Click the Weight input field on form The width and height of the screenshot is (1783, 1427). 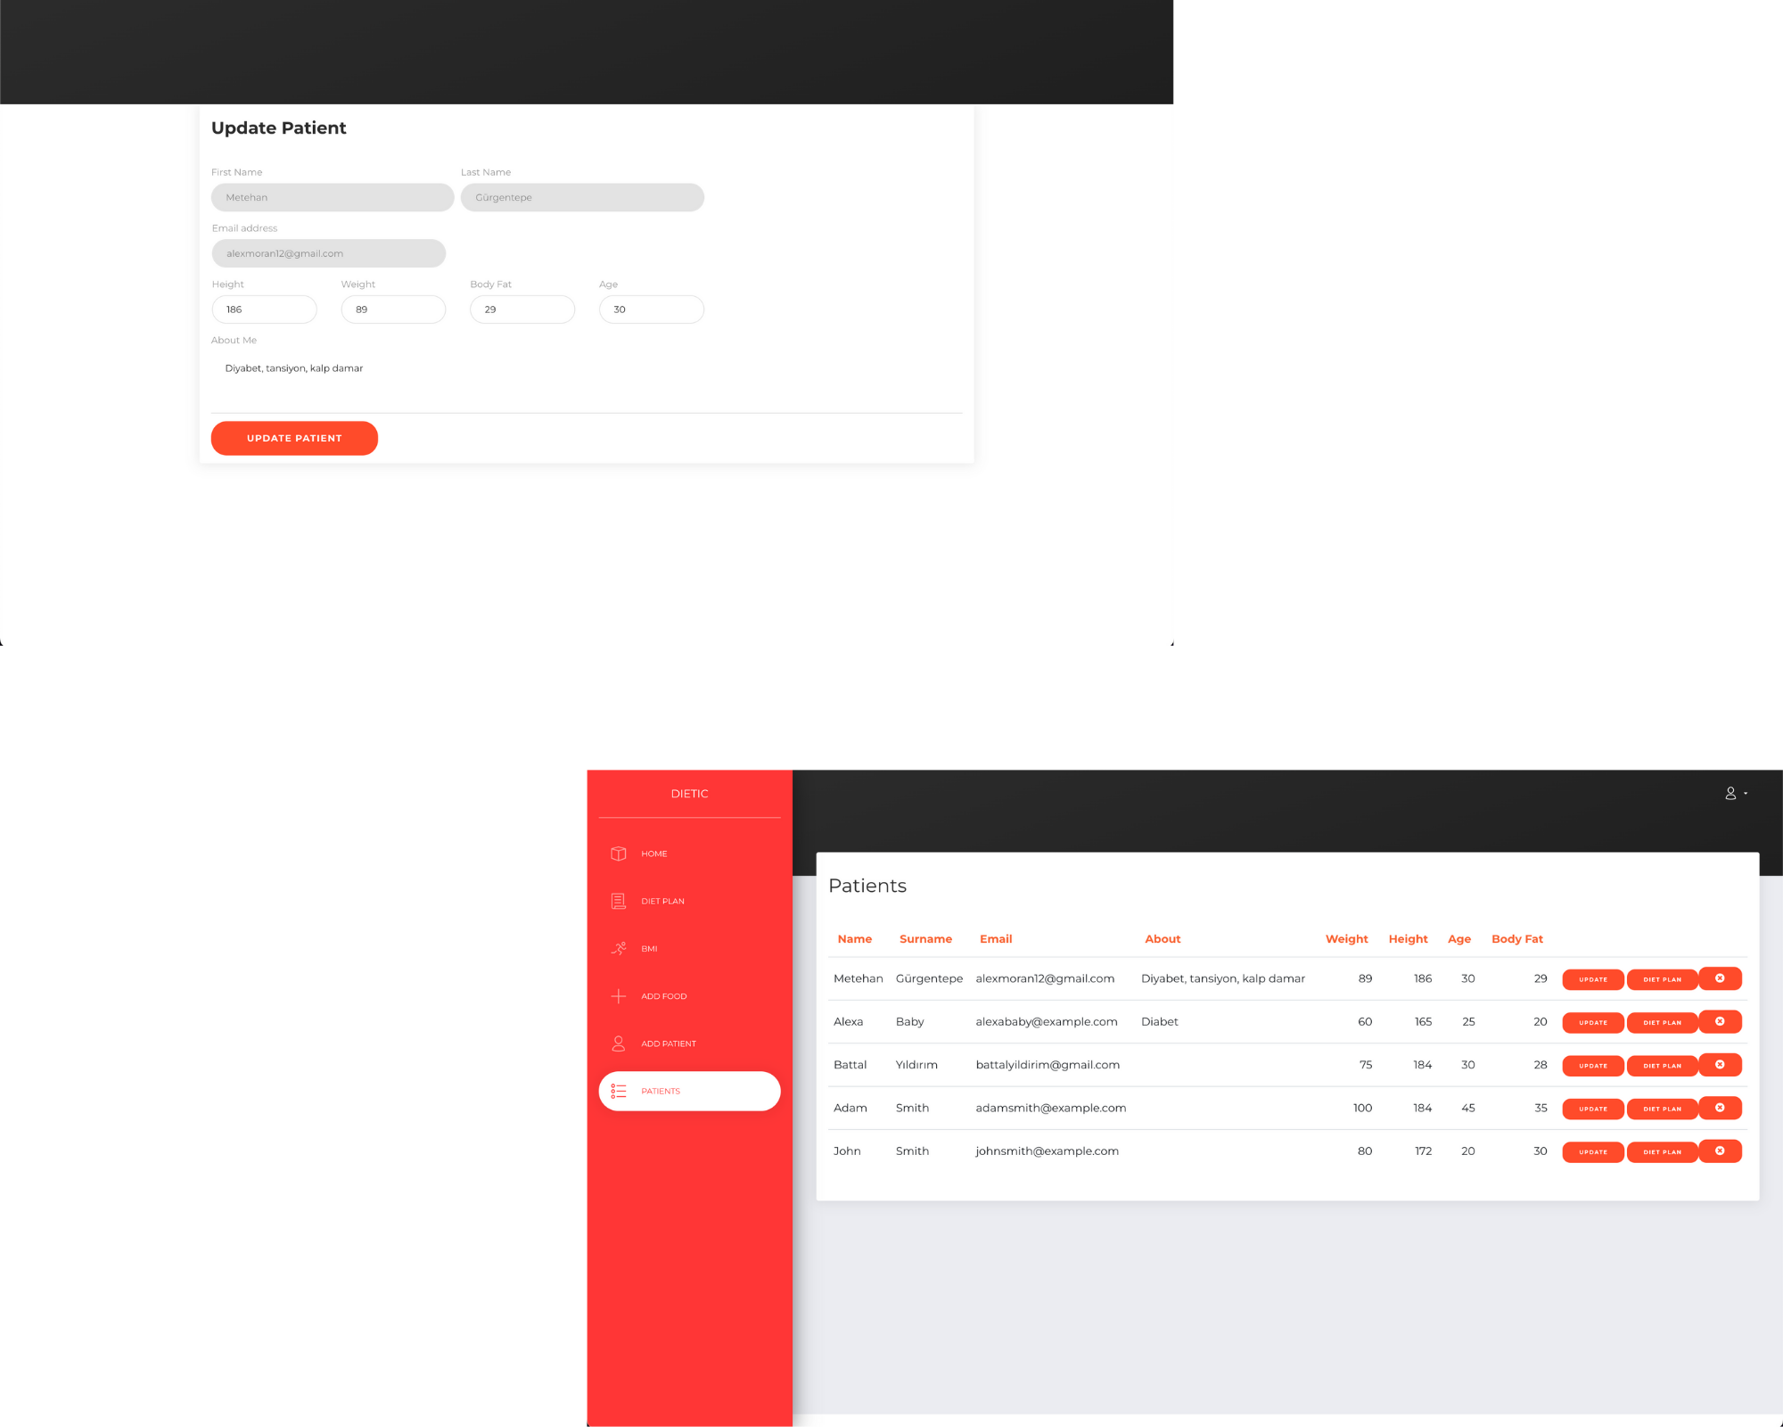(393, 309)
